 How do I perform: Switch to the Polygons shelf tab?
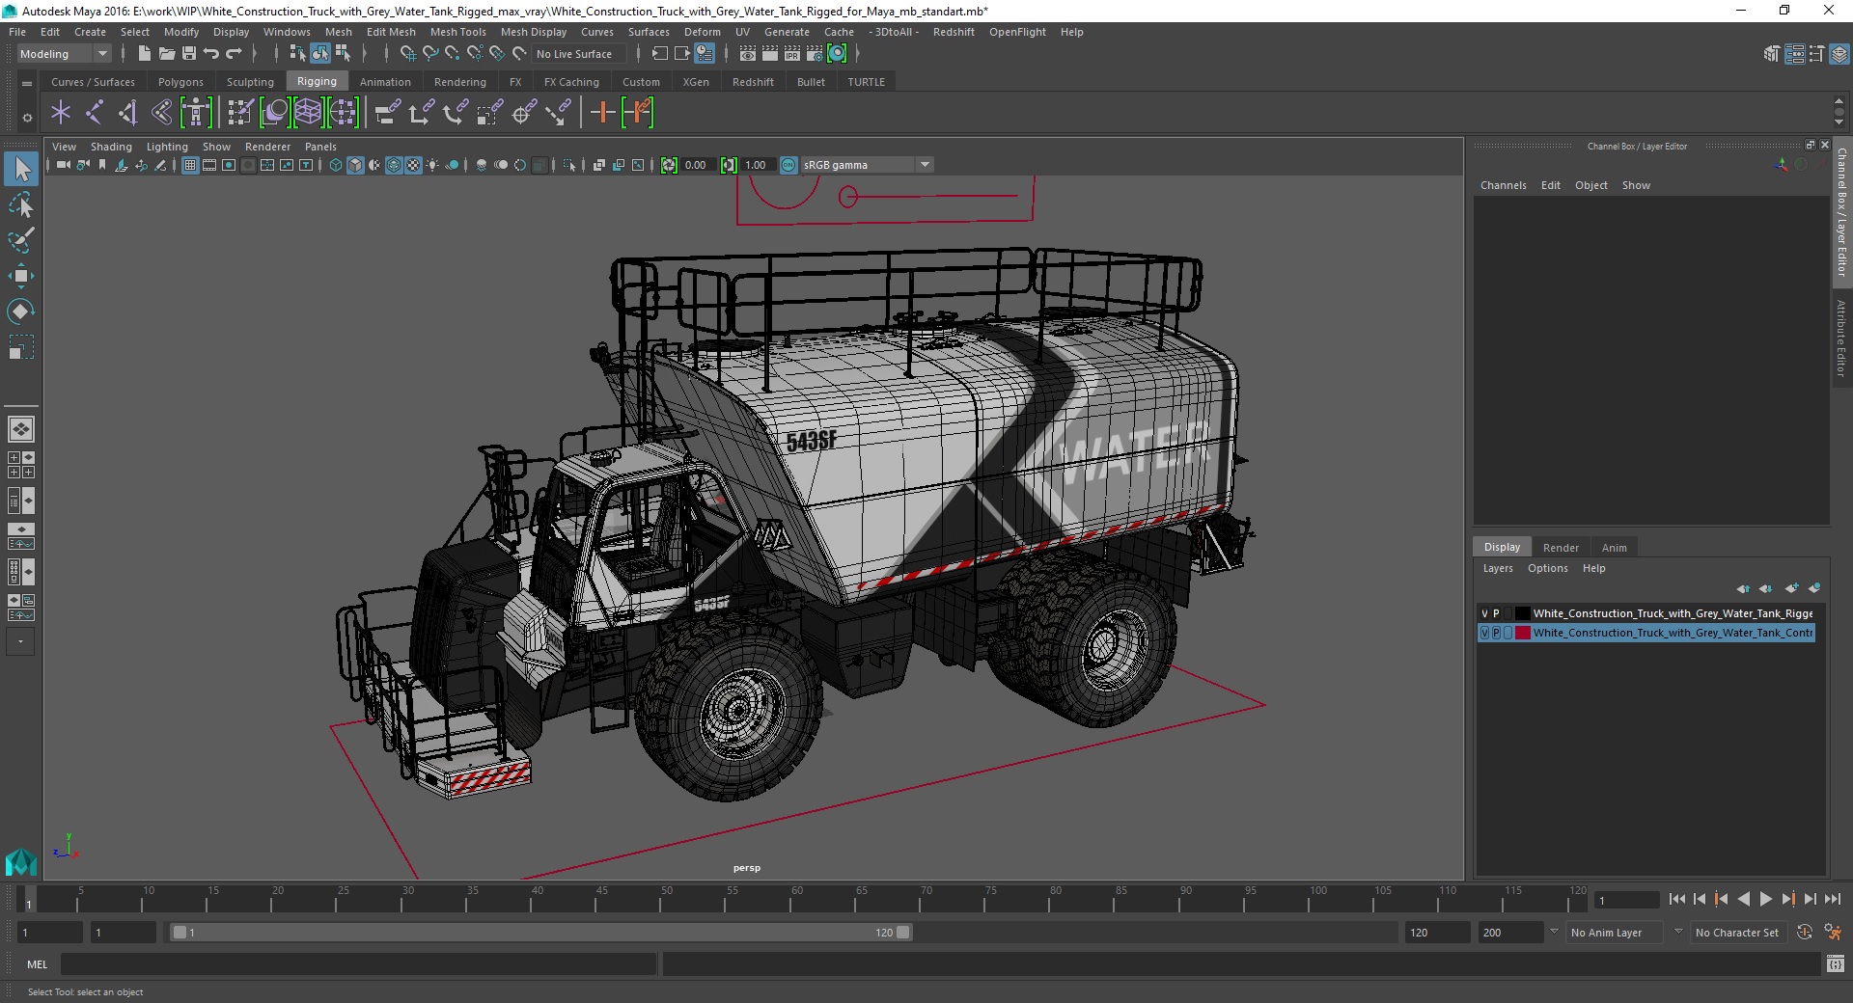180,82
